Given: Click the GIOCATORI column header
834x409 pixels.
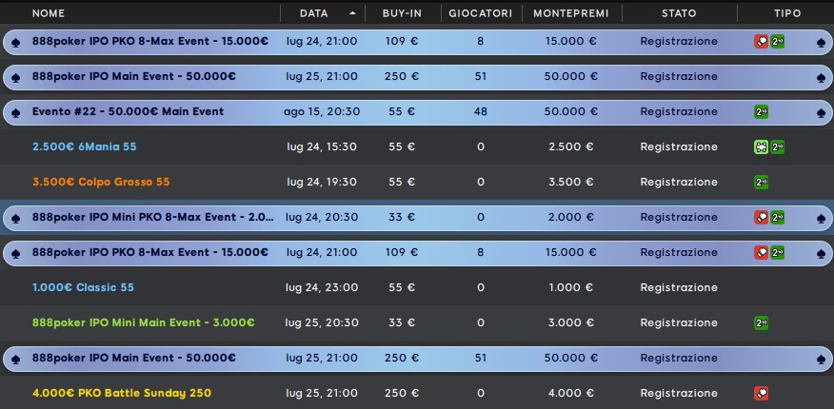Looking at the screenshot, I should pyautogui.click(x=481, y=13).
